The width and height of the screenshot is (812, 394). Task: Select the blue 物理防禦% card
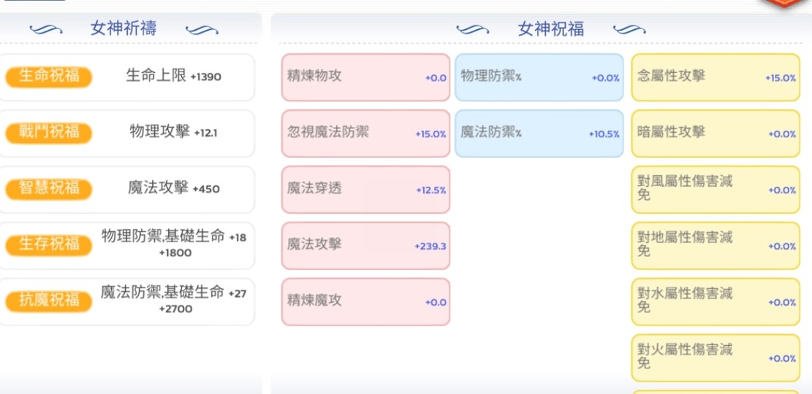coord(539,77)
